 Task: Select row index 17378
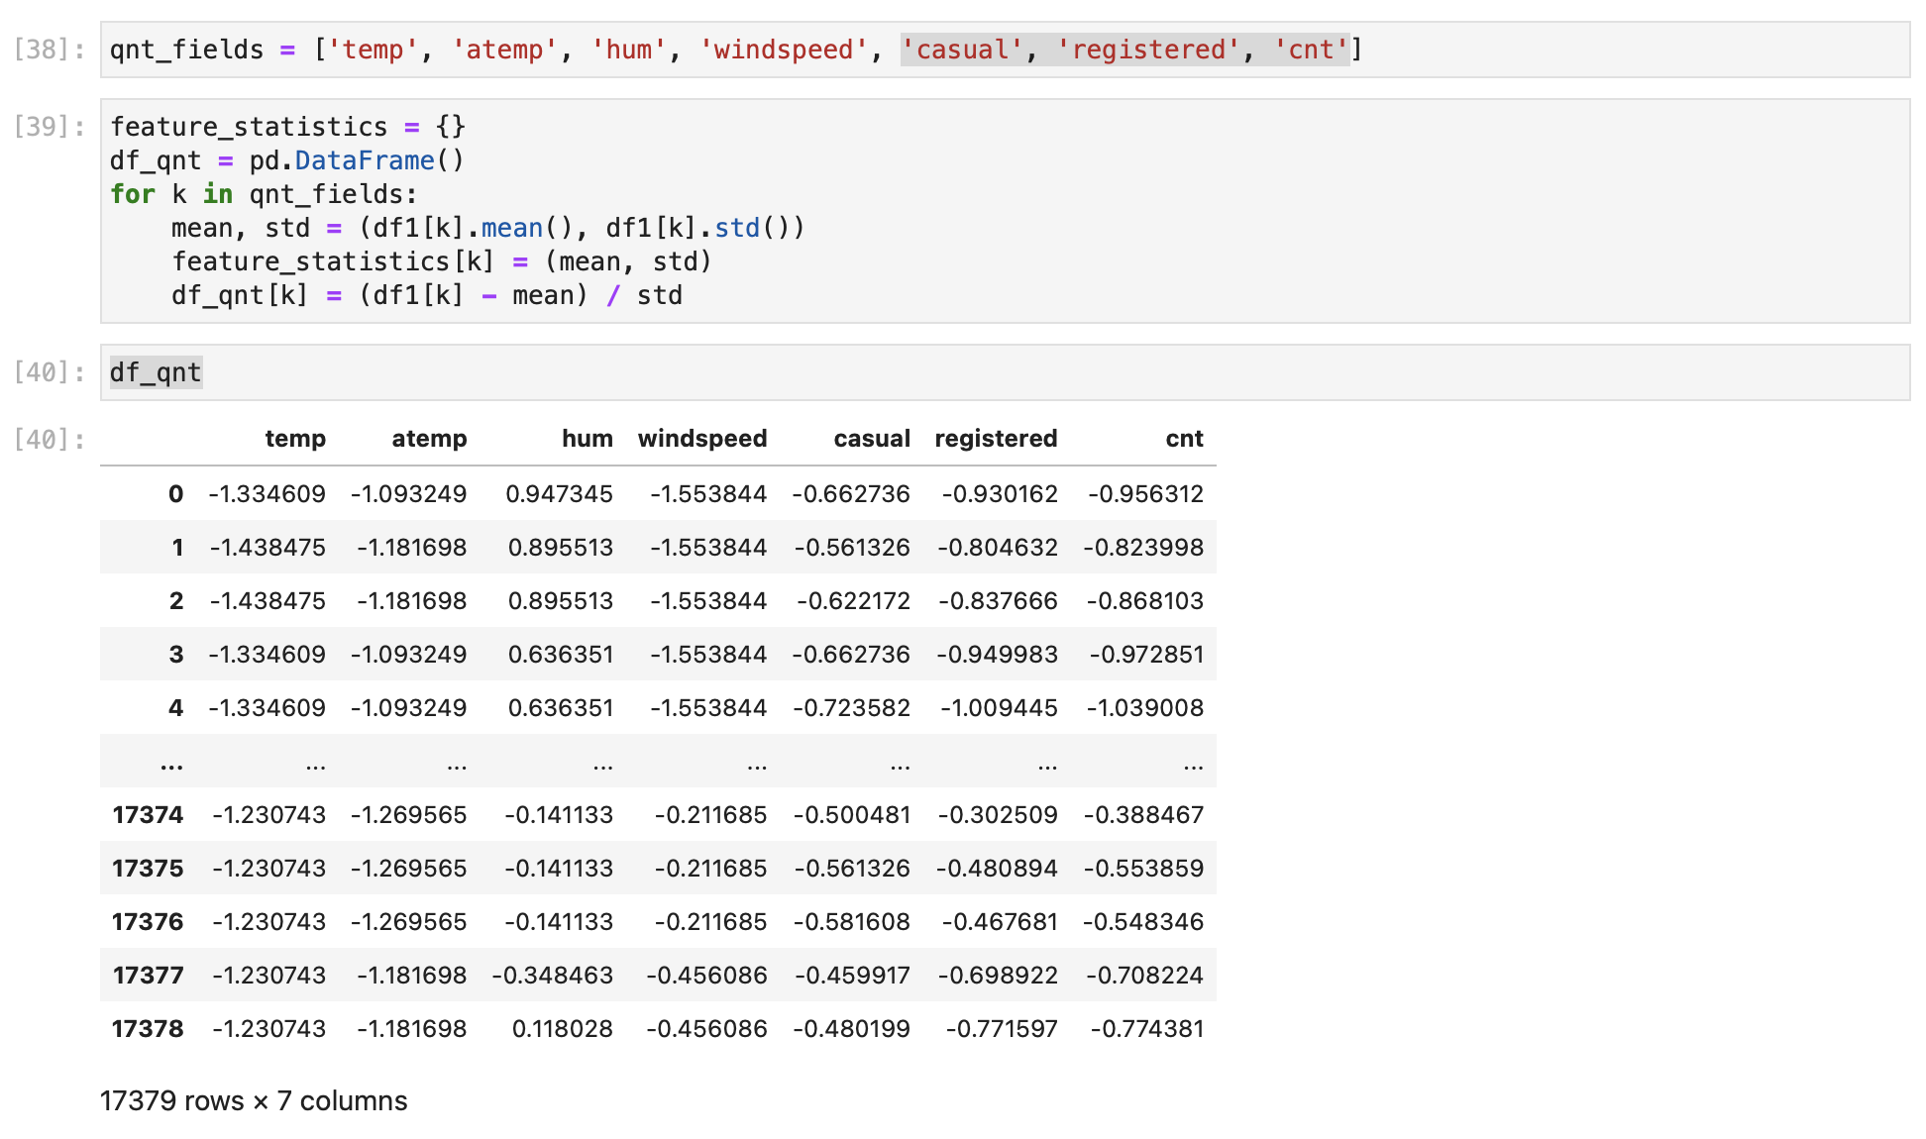tap(148, 1029)
